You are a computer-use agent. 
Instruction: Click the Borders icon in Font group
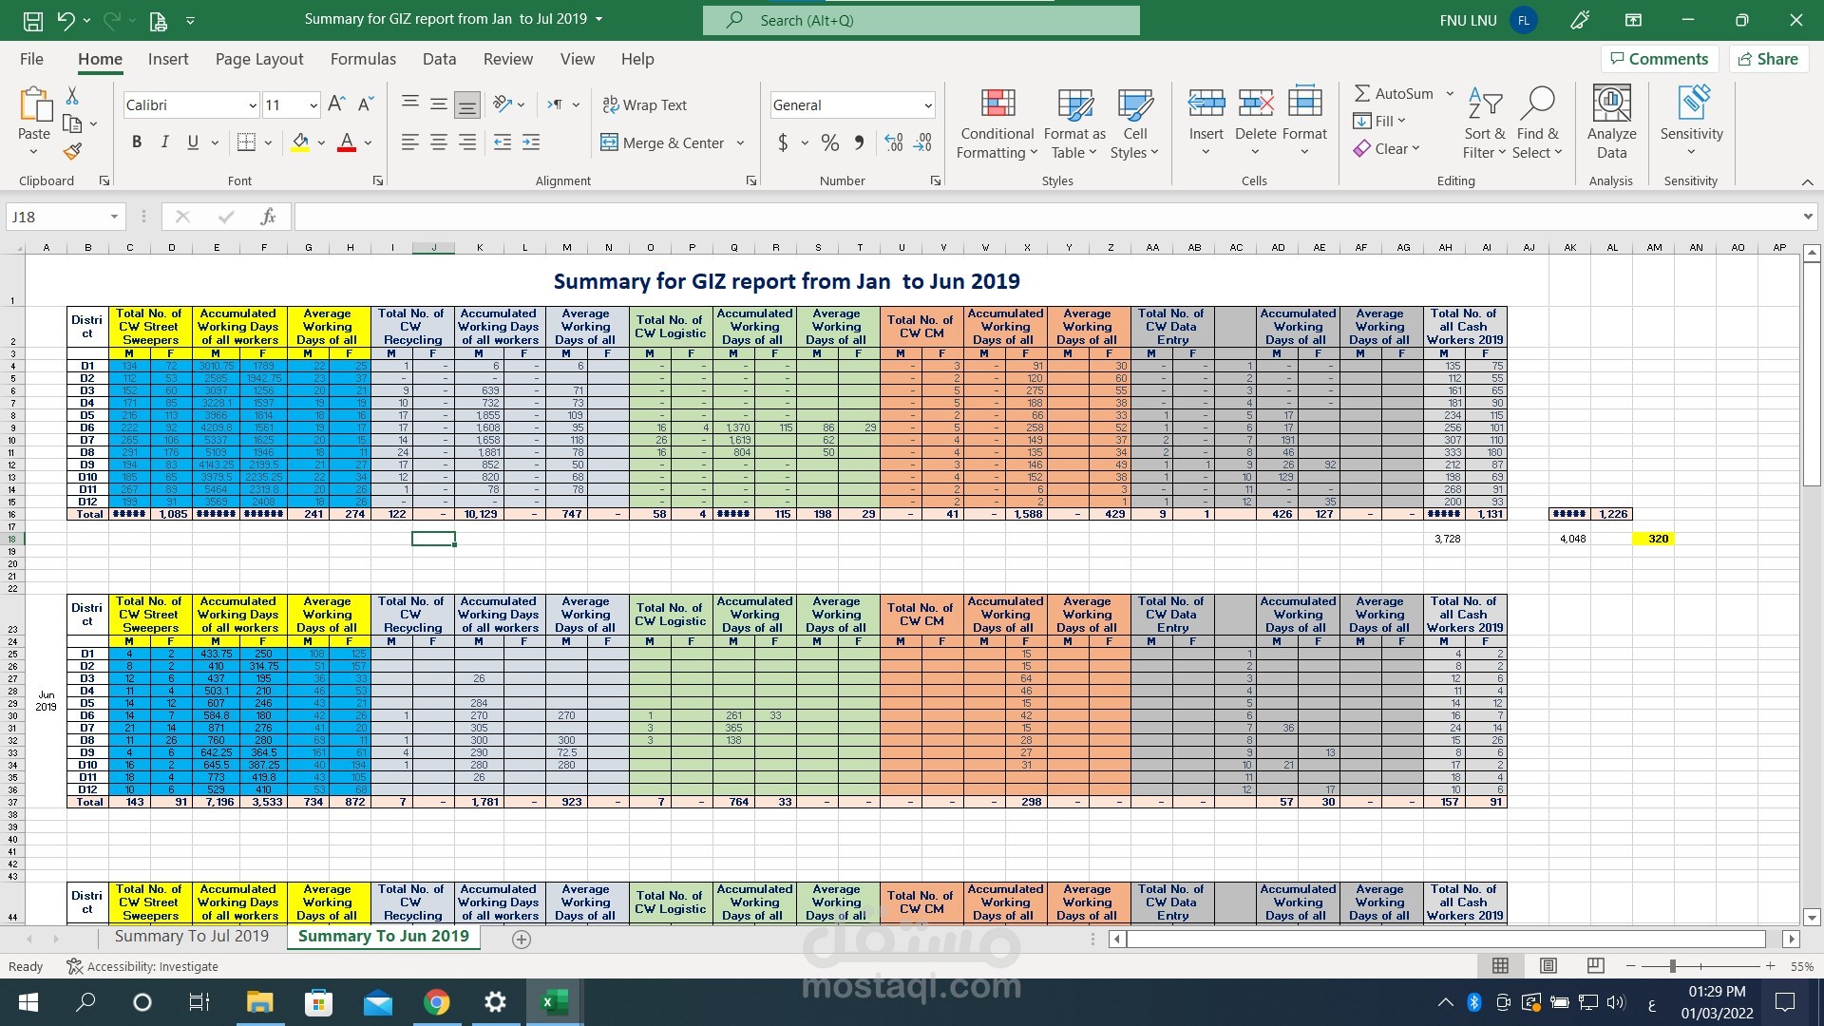pyautogui.click(x=246, y=142)
